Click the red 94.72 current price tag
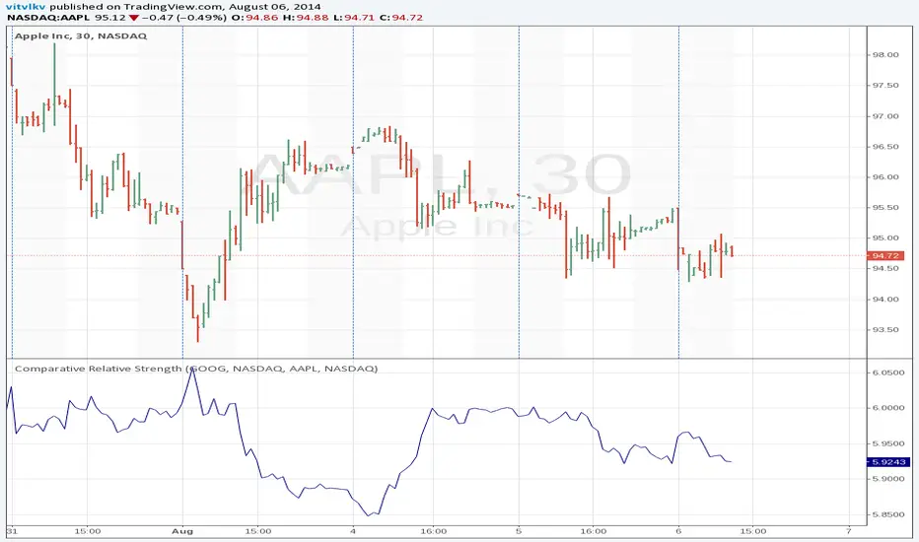This screenshot has height=542, width=919. click(885, 256)
